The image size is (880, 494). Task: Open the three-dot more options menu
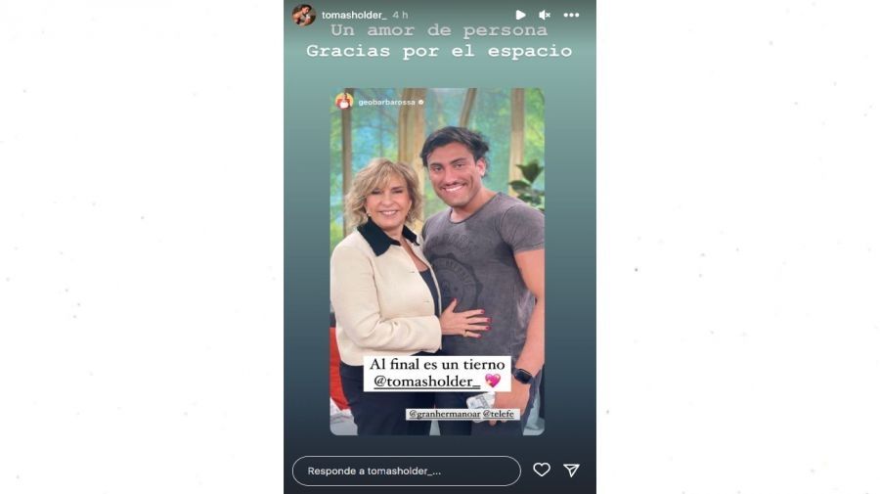571,15
